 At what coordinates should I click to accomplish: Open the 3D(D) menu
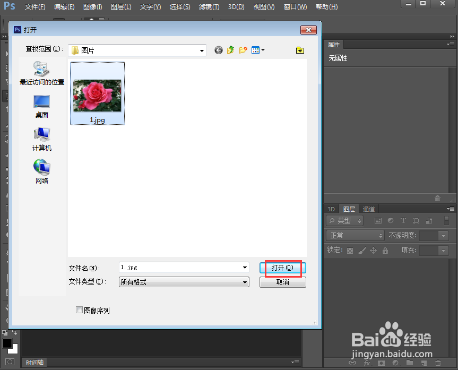point(236,7)
